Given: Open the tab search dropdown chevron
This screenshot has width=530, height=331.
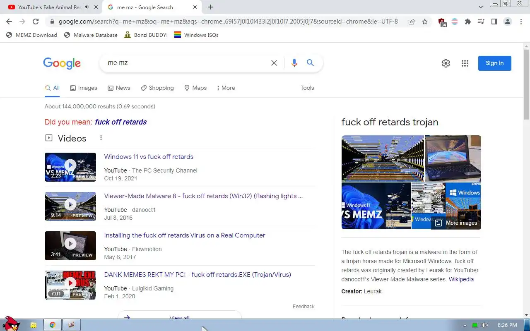Looking at the screenshot, I should tap(481, 7).
